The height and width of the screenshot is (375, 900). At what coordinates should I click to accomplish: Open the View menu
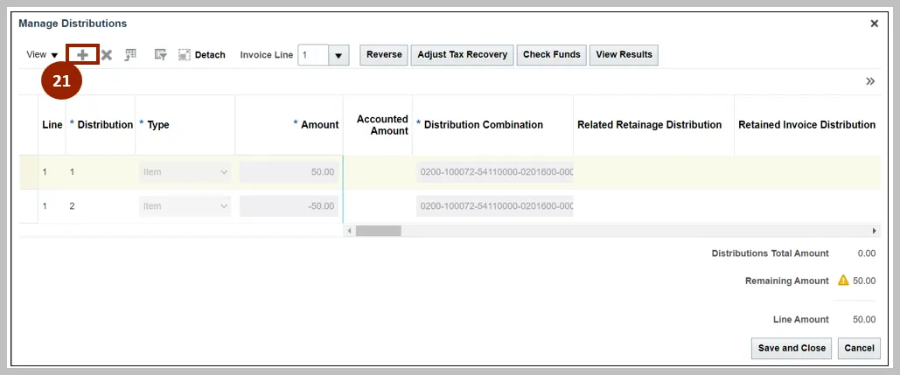[42, 54]
